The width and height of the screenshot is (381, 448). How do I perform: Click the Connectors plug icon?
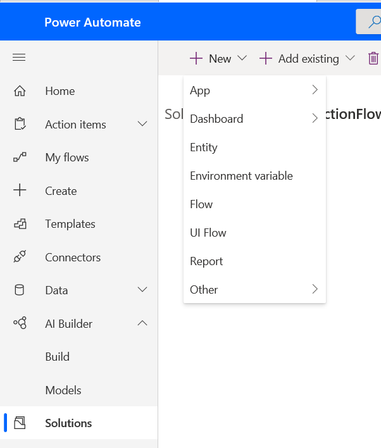point(20,256)
